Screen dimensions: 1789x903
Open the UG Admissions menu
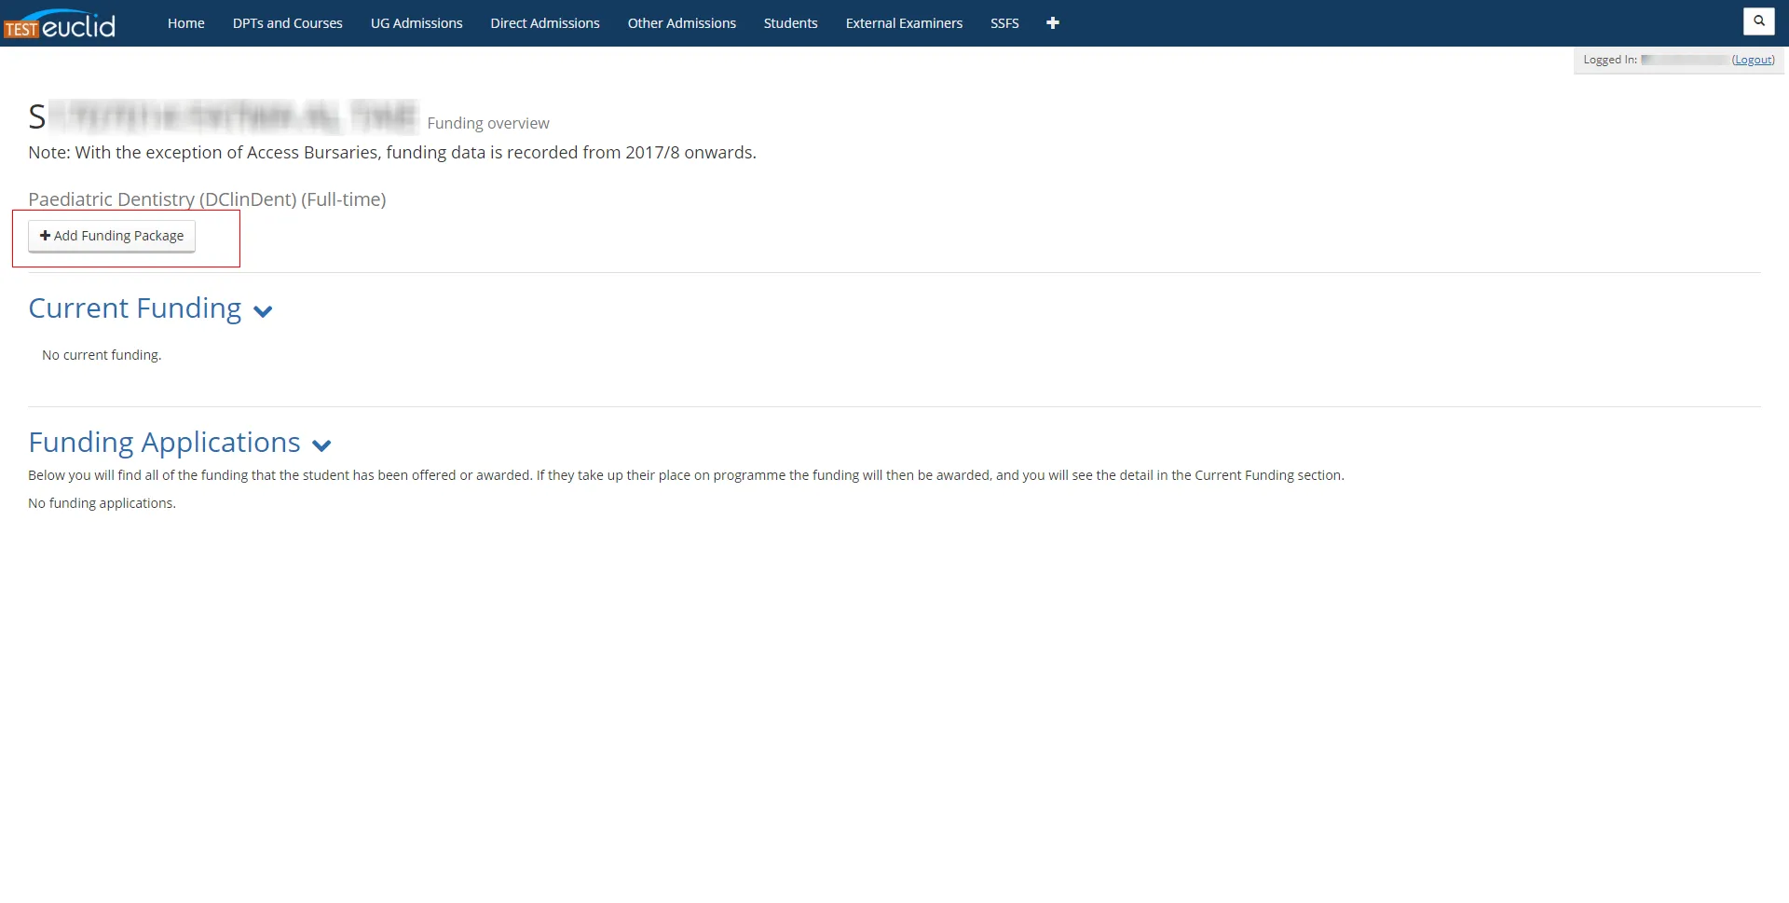pos(417,23)
